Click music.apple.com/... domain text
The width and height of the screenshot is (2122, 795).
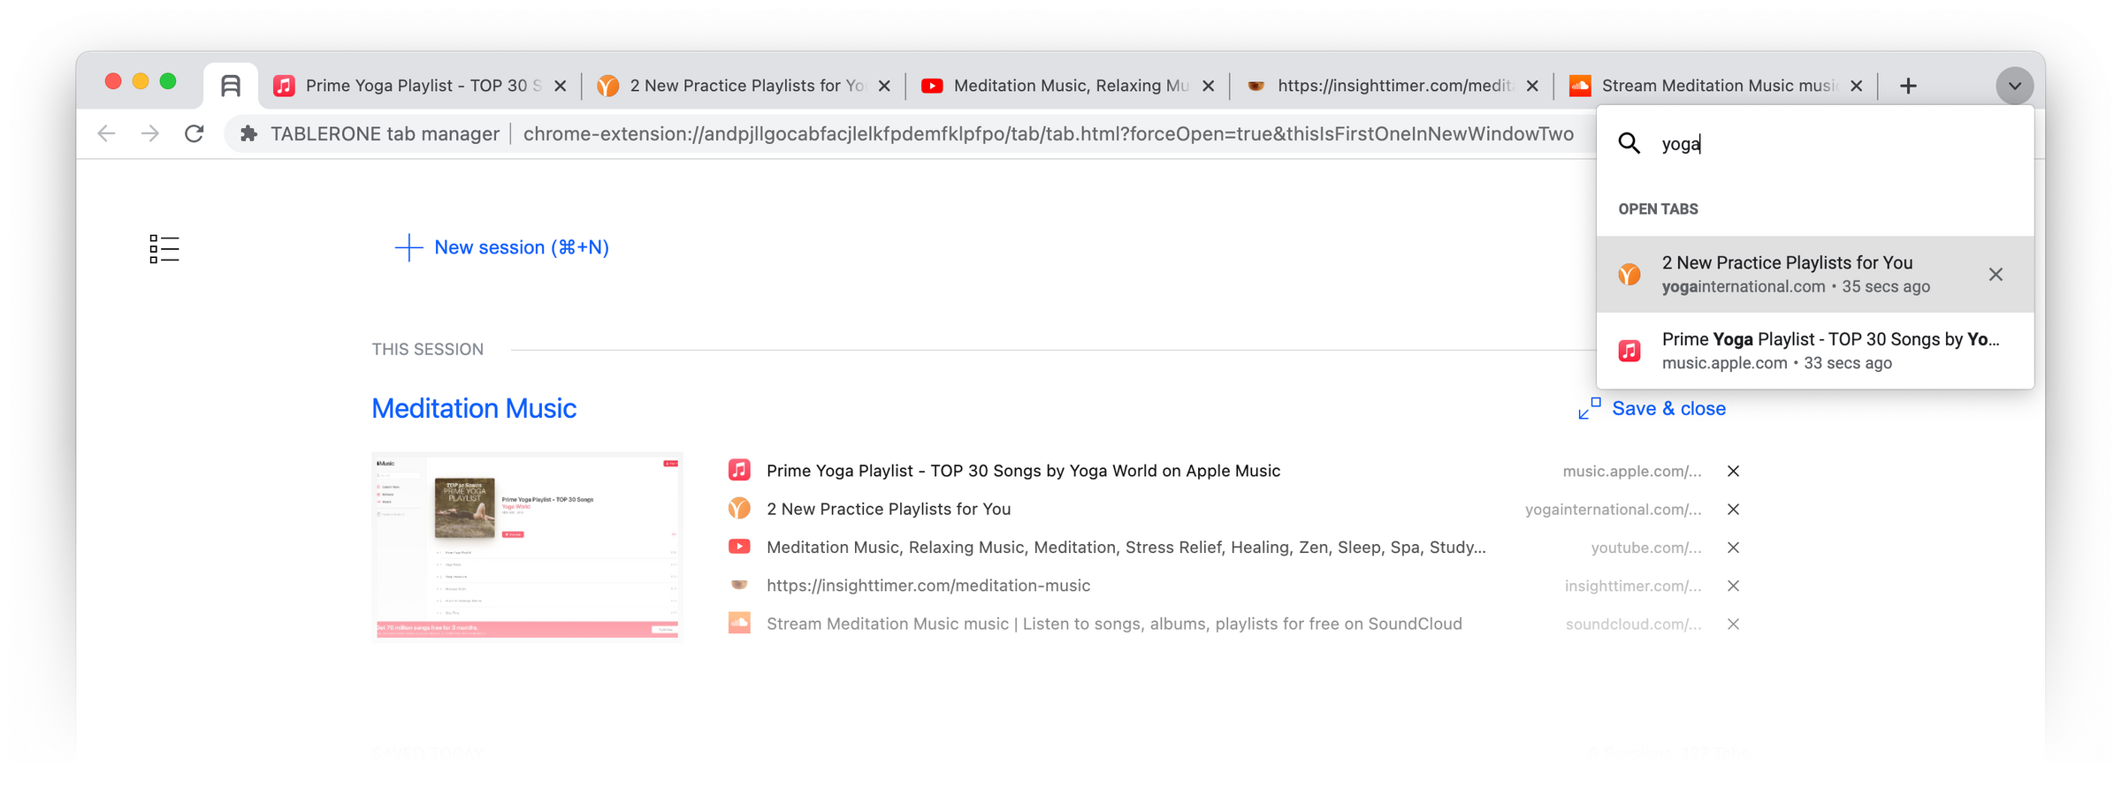coord(1631,471)
